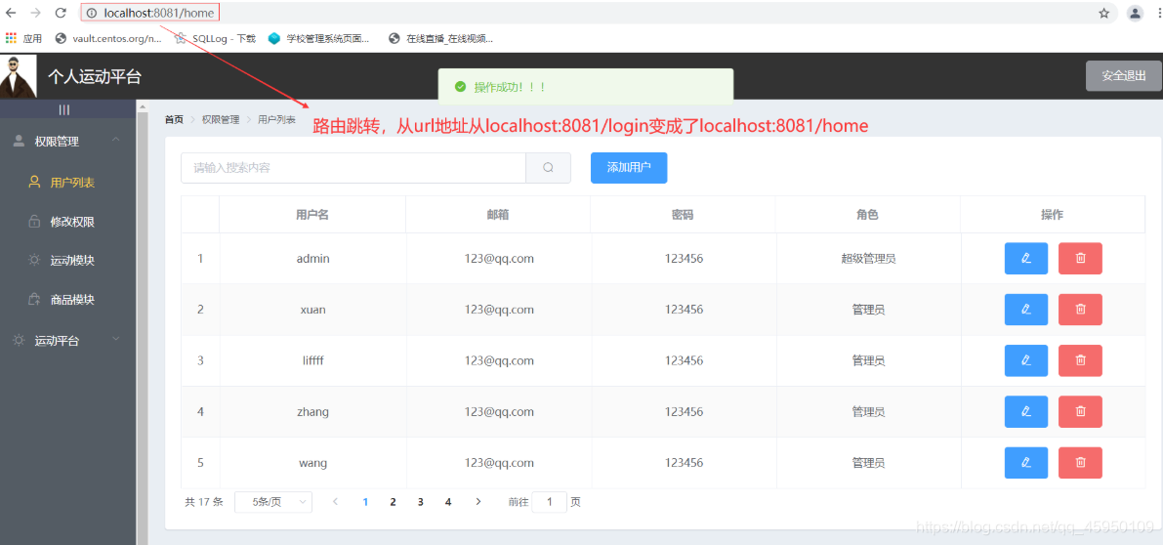Viewport: 1163px width, 545px height.
Task: Delete the xuan user row
Action: coord(1080,310)
